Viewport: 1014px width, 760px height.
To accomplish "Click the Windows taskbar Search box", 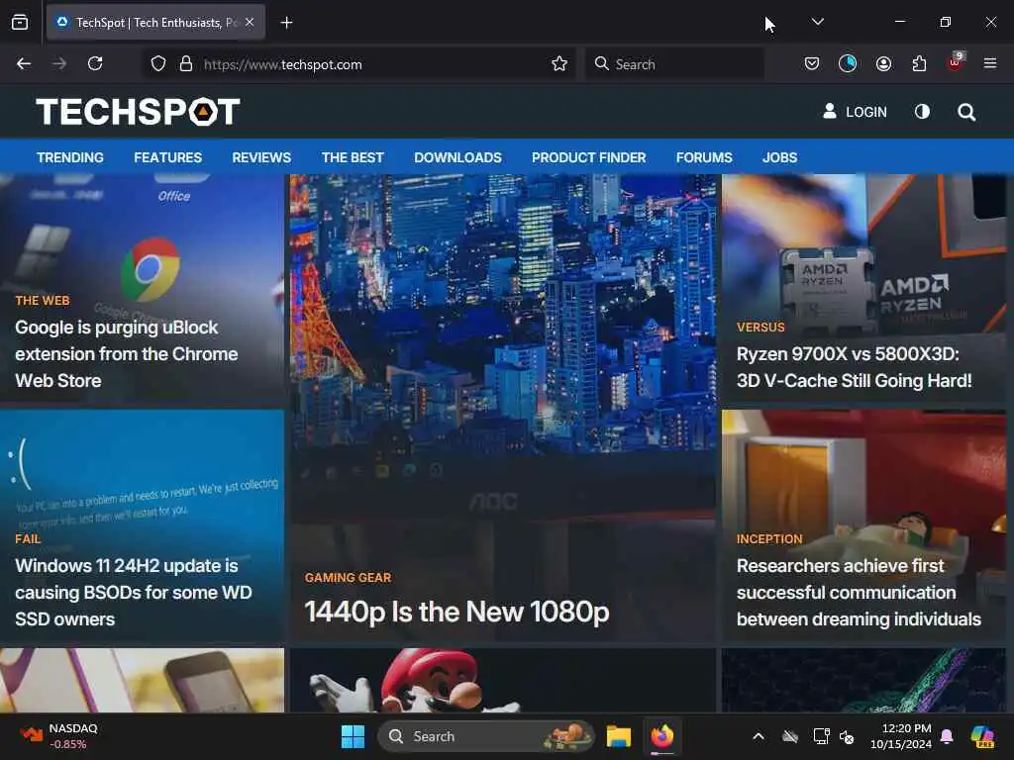I will (x=485, y=736).
